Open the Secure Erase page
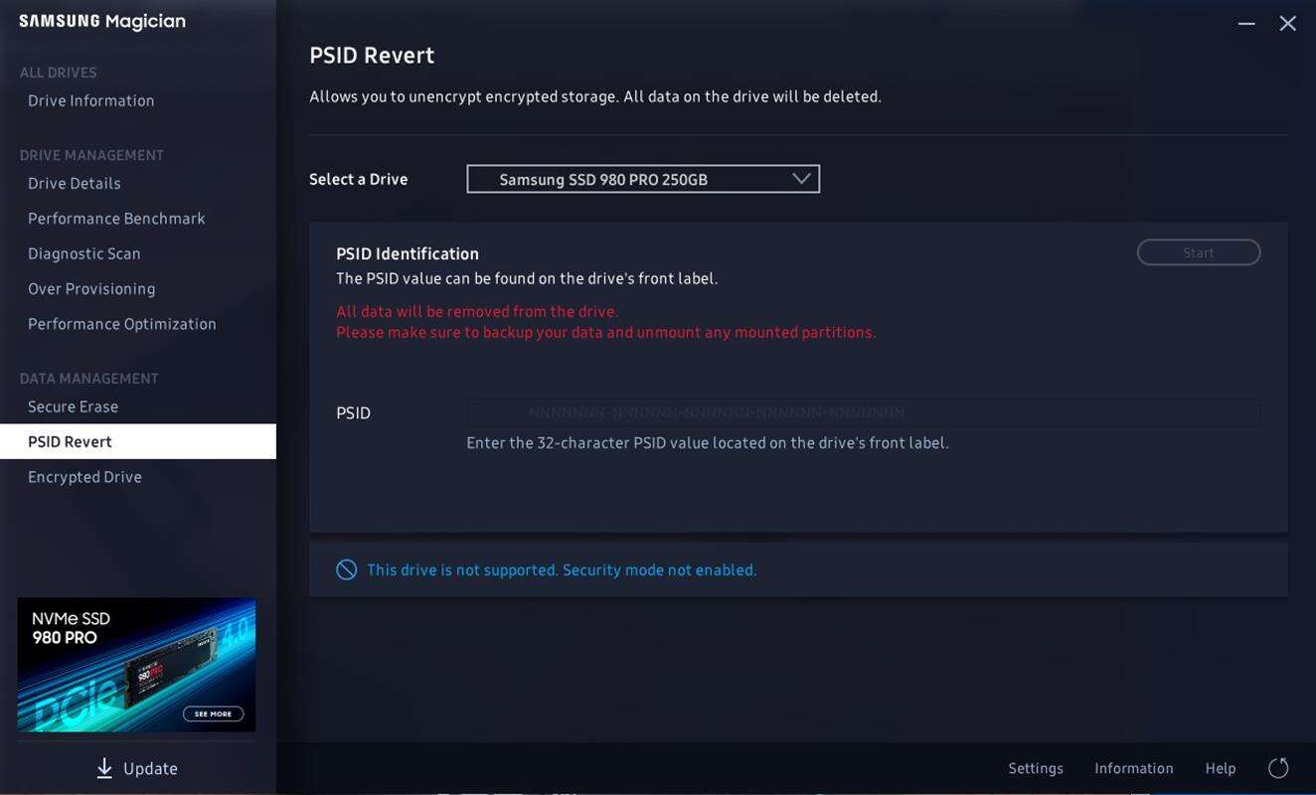 (73, 406)
